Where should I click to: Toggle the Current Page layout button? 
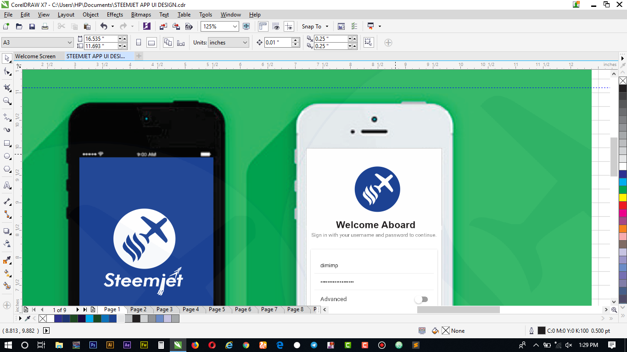point(181,43)
